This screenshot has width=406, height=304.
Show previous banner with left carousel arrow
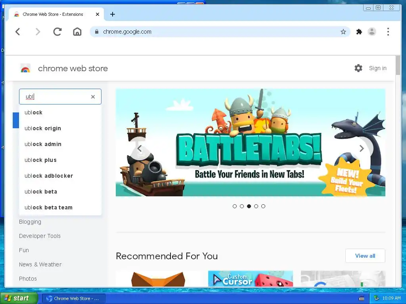click(140, 148)
